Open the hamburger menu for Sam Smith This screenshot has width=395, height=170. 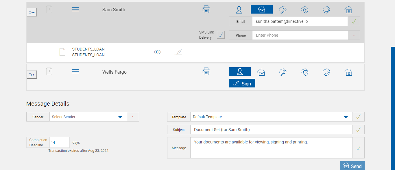coord(75,9)
